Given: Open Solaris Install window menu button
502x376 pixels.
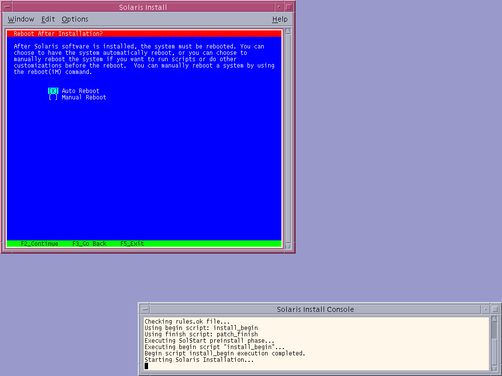Looking at the screenshot, I should [x=7, y=7].
